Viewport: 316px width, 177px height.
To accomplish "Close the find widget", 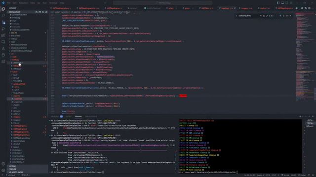I will [290, 16].
